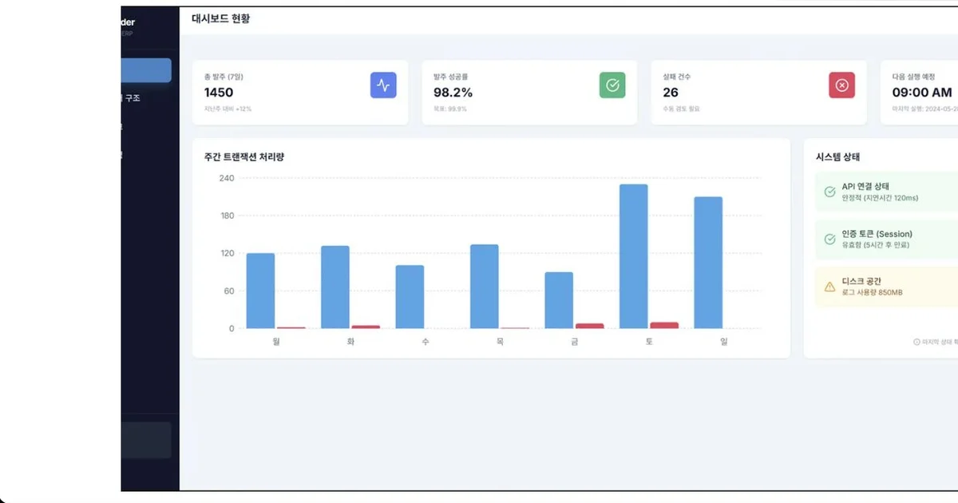Click the tallest blue bar for 토
Screen dimensions: 958x503
pyautogui.click(x=634, y=256)
